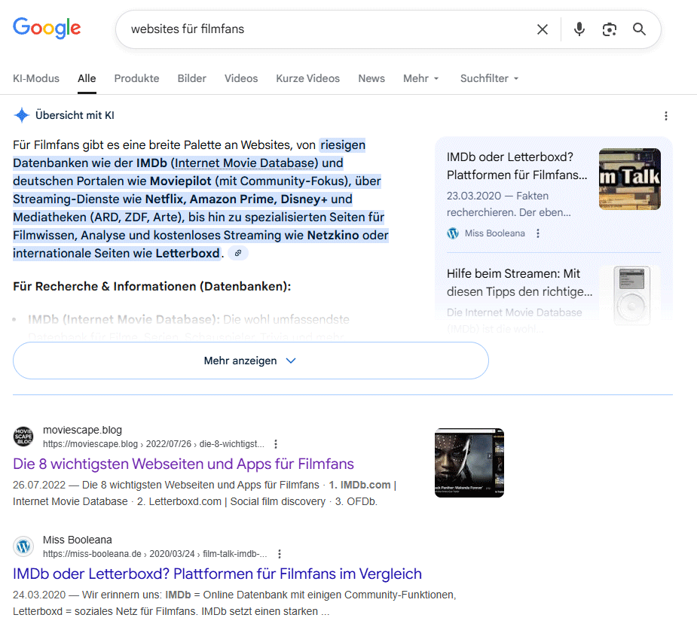Open Google Lens camera search
Viewport: 697px width, 630px height.
point(609,29)
